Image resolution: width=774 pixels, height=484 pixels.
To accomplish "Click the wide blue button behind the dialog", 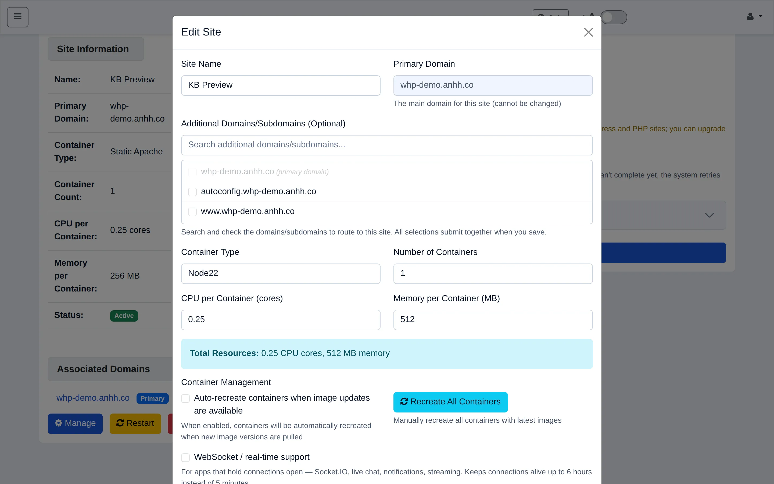I will coord(664,252).
